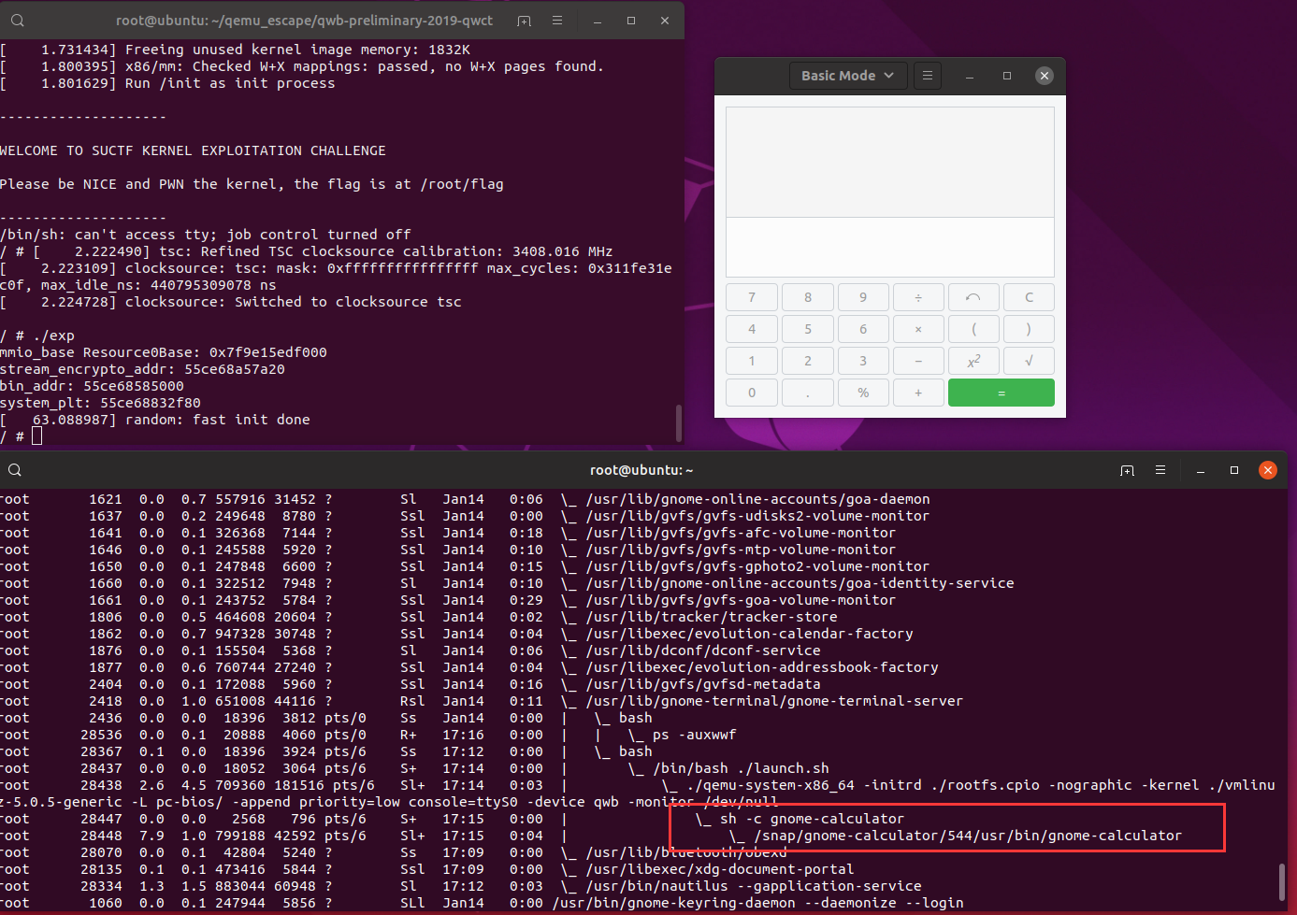Click the division key on calculator
The image size is (1297, 915).
pyautogui.click(x=918, y=297)
